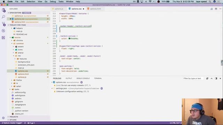Click the editor vertical scrollbar thumb

tap(222, 63)
